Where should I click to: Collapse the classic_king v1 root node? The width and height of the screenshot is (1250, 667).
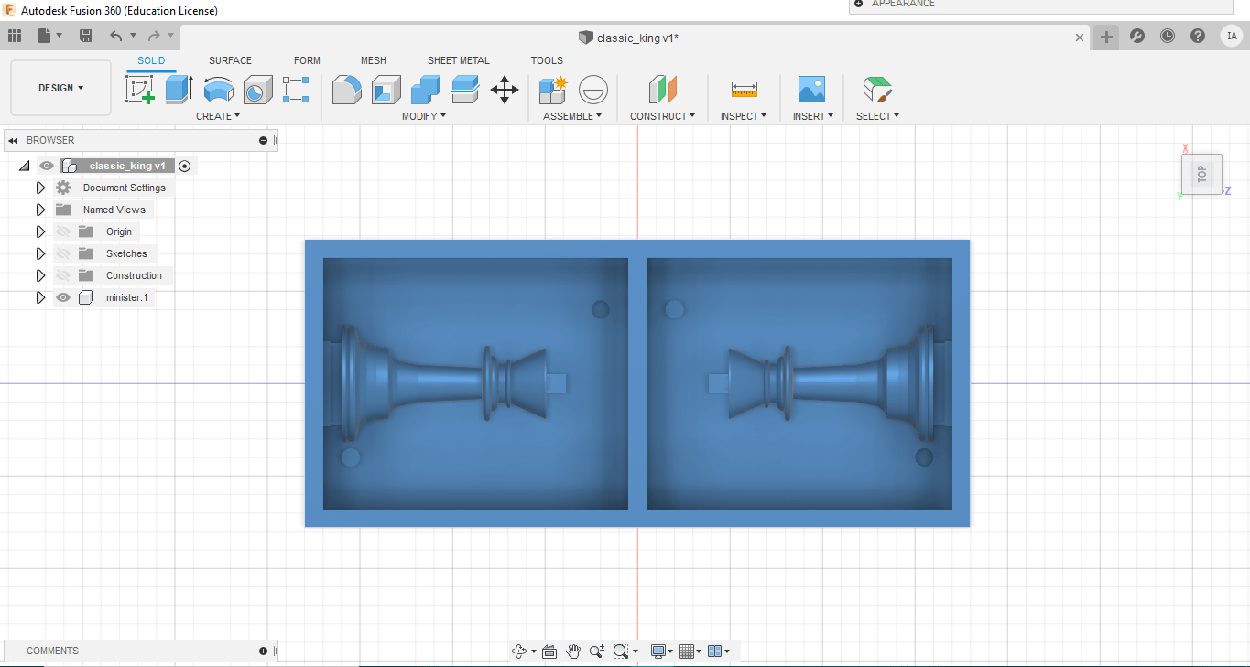25,166
